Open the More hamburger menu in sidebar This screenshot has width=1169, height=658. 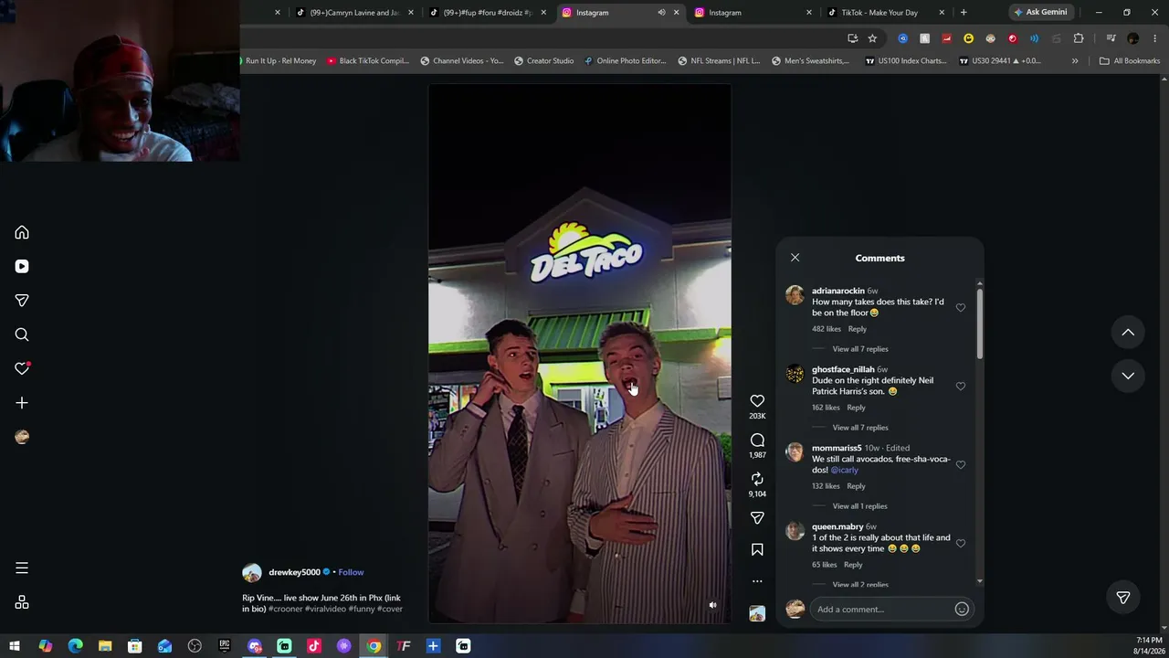(x=22, y=568)
